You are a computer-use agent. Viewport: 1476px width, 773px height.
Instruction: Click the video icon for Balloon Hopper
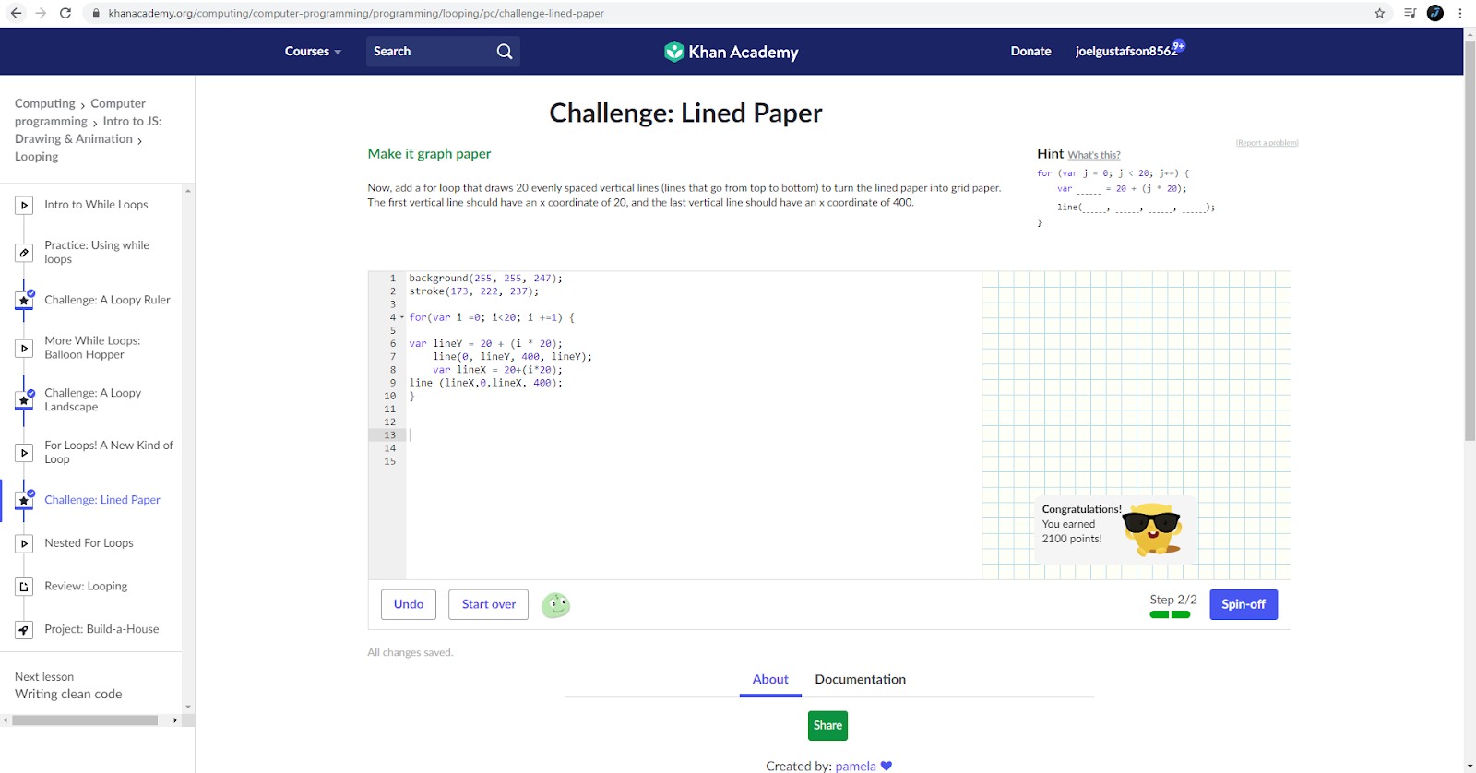click(x=24, y=348)
